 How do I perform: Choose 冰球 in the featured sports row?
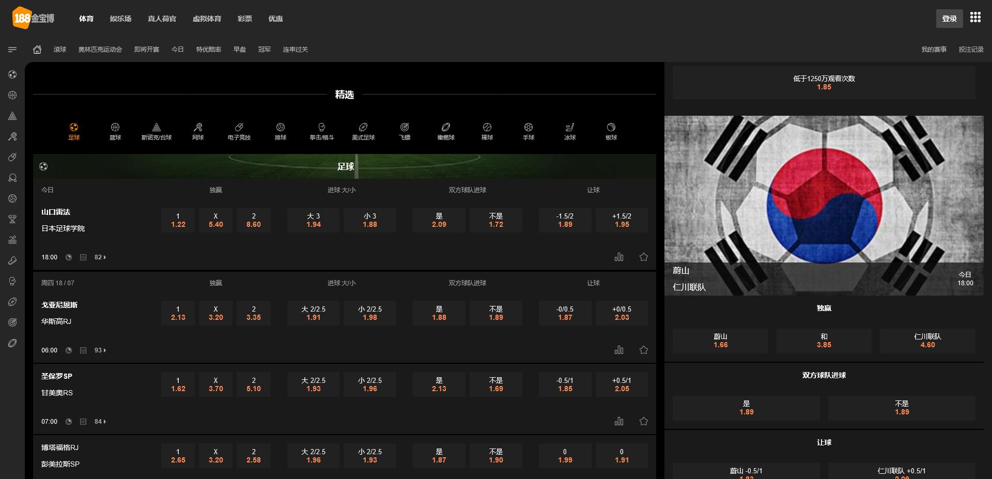570,132
